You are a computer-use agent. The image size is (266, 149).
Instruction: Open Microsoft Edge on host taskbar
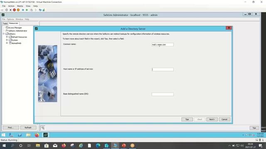click(98, 145)
